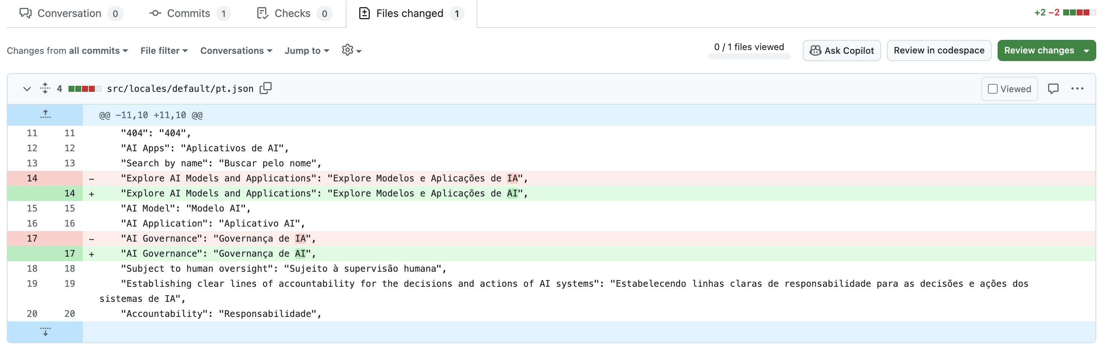
Task: Click the '0 / 1 files viewed' text
Action: point(749,47)
